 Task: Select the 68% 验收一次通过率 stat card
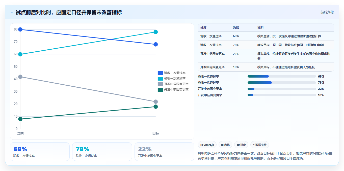coord(40,152)
